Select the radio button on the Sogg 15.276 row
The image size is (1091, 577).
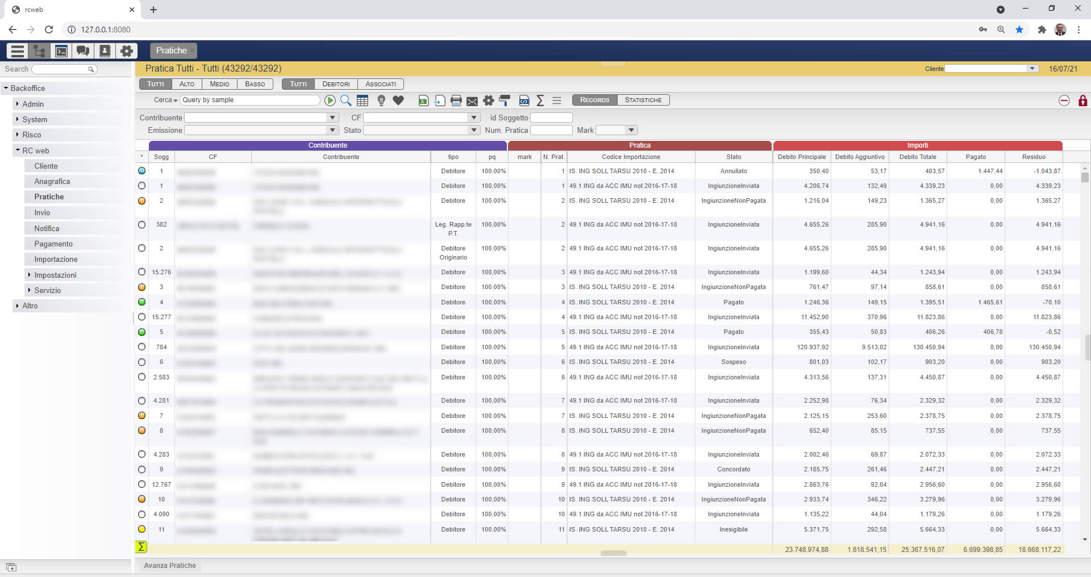tap(142, 272)
